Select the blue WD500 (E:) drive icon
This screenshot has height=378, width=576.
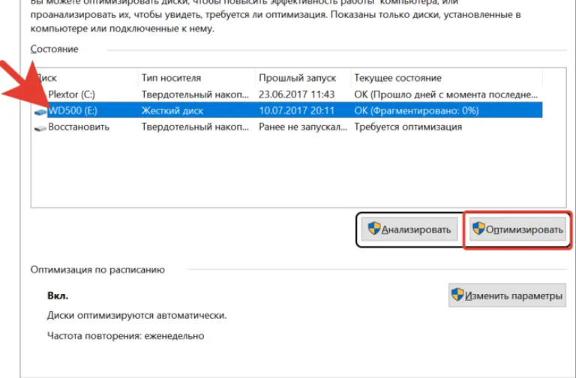click(40, 112)
